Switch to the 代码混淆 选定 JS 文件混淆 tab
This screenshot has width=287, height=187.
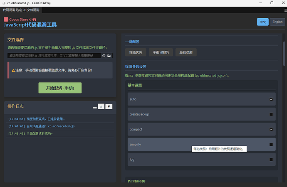[x=21, y=10]
